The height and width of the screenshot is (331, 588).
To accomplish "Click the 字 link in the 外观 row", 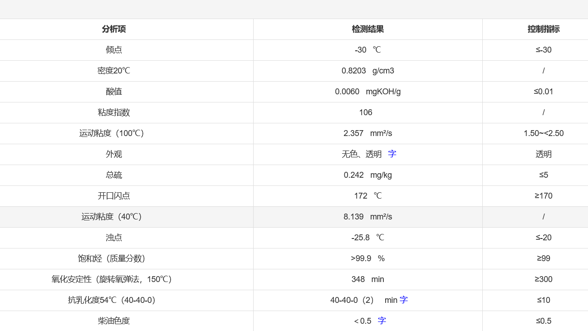I will tap(392, 154).
